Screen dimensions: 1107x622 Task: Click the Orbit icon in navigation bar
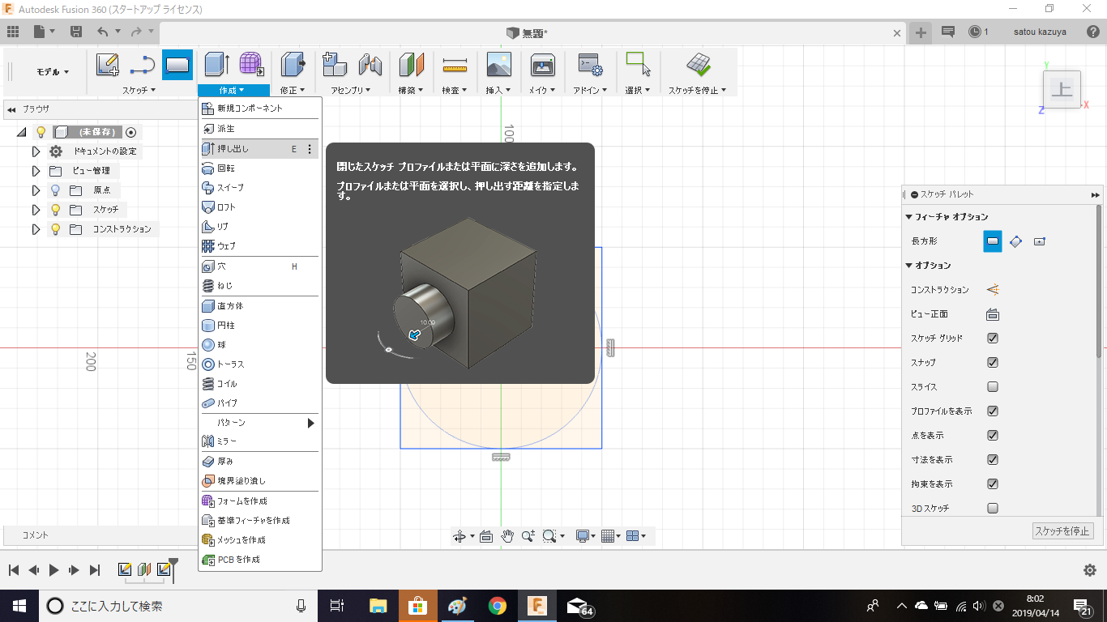pyautogui.click(x=459, y=536)
